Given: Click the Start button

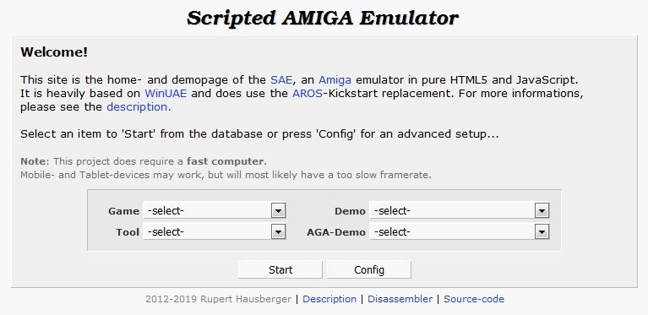Looking at the screenshot, I should (280, 269).
